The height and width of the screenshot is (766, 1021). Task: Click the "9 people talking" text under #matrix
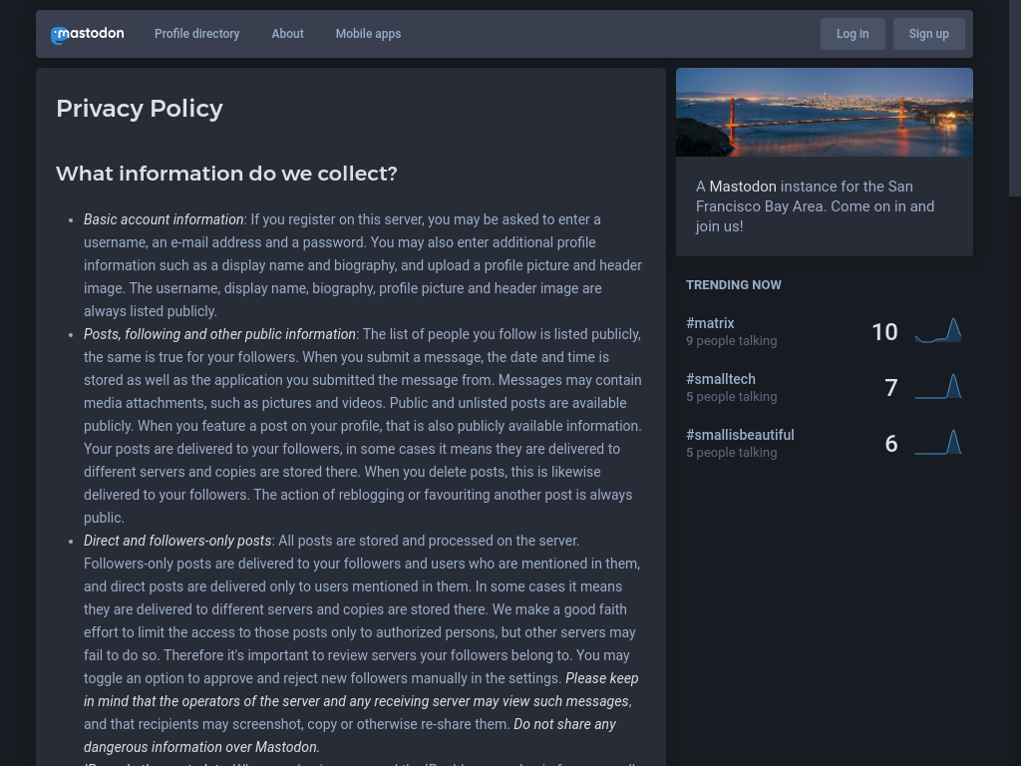731,341
